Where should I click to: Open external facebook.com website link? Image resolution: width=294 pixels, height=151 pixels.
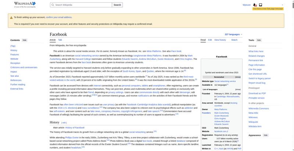221,131
